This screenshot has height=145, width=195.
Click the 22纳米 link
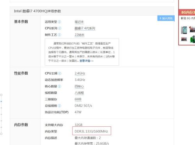[x=80, y=35]
